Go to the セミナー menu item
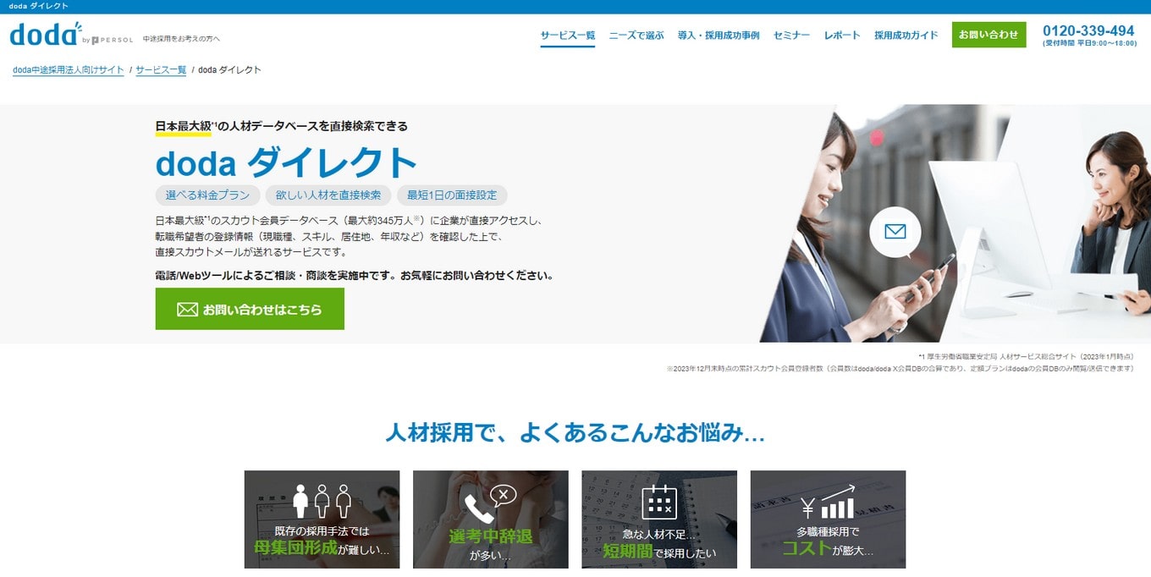This screenshot has width=1151, height=577. point(791,36)
